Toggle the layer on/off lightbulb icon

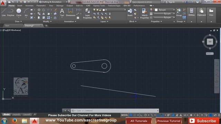[94, 10]
